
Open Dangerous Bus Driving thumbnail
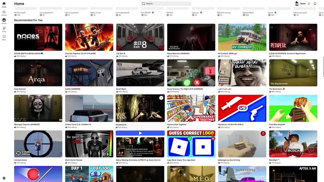click(242, 144)
